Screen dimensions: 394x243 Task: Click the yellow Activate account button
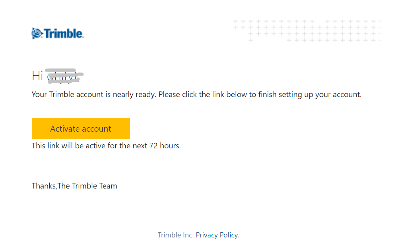coord(81,128)
